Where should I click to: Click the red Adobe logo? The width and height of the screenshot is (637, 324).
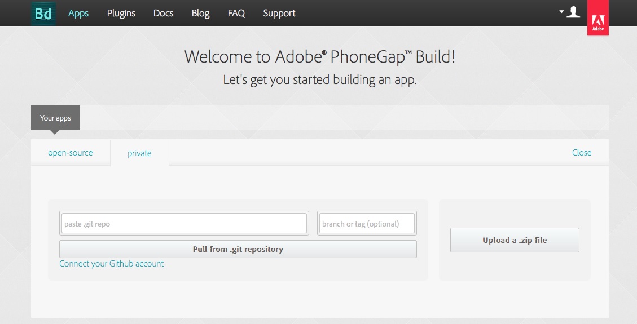click(598, 18)
